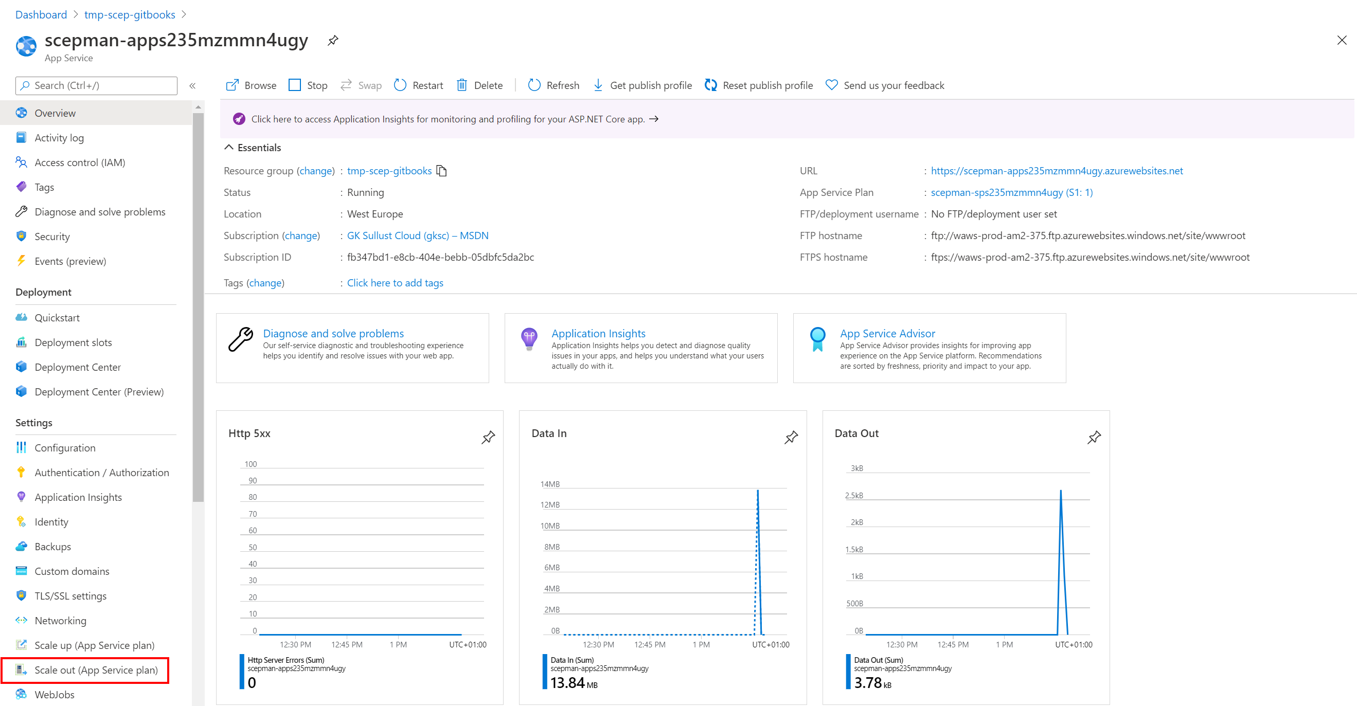1357x706 pixels.
Task: Open Identity settings
Action: 96,522
